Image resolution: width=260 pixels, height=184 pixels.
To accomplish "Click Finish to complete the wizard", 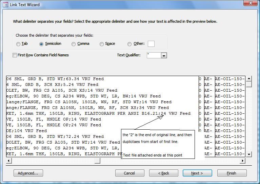I will pos(232,173).
